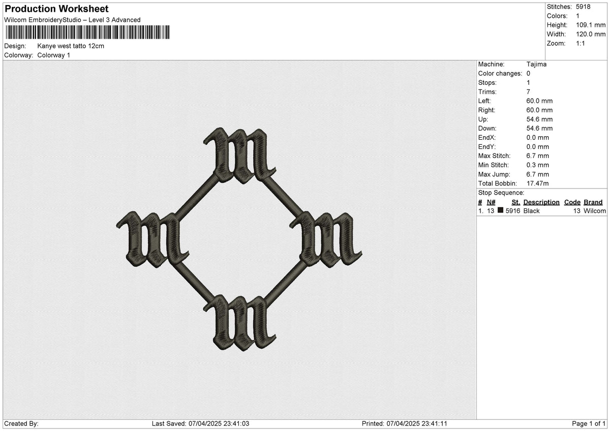This screenshot has height=431, width=610.
Task: Click the Black thread row in stop sequence
Action: pos(542,210)
